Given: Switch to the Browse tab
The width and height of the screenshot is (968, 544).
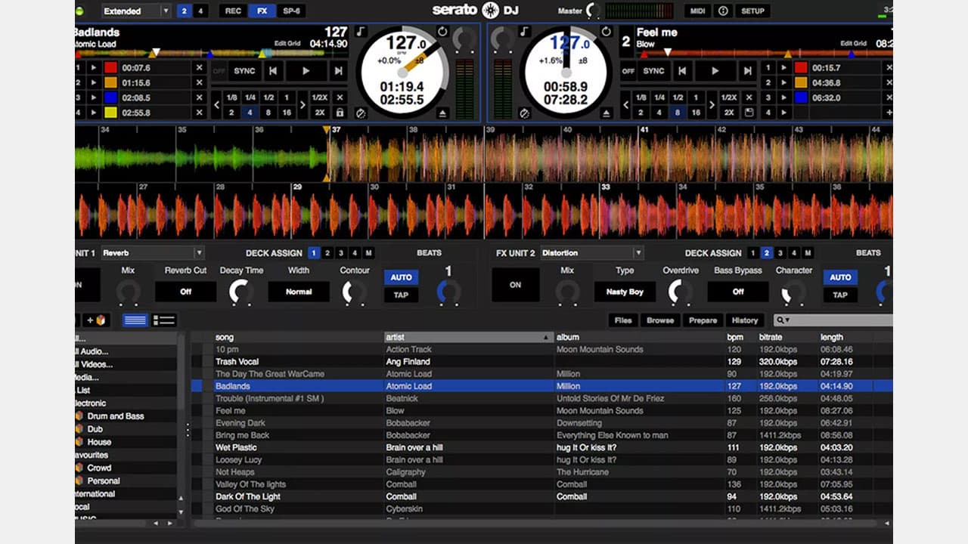Looking at the screenshot, I should pos(659,320).
